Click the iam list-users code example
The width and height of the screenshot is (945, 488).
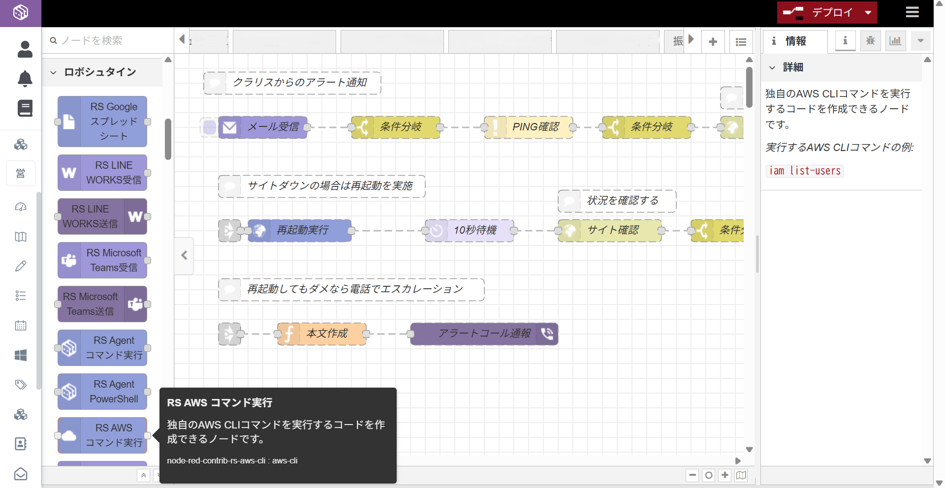tap(805, 171)
